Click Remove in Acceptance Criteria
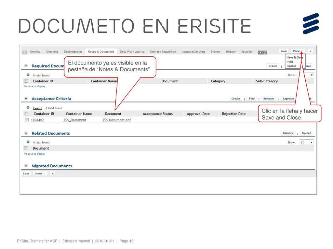The height and width of the screenshot is (249, 333). [x=268, y=99]
